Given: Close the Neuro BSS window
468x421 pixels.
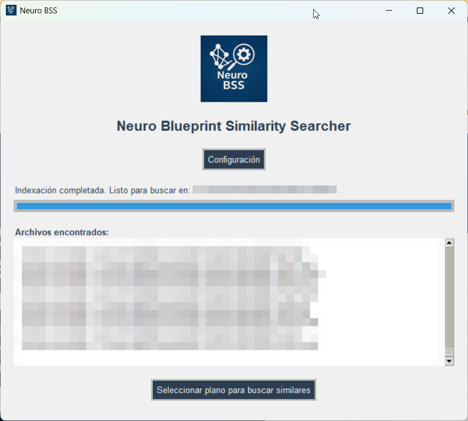Looking at the screenshot, I should tap(451, 11).
